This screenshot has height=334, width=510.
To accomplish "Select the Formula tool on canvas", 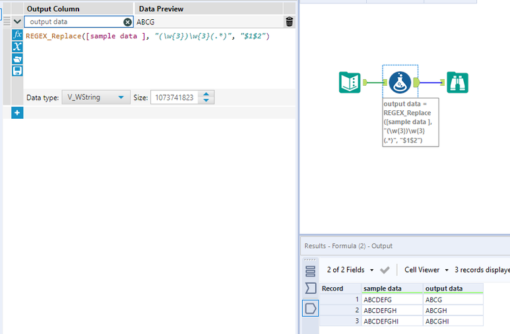I will 400,83.
